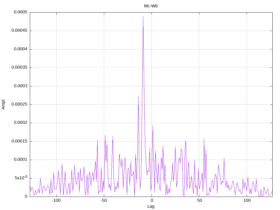The image size is (280, 210).
Task: Click the 0.00035 y-axis tick label
Action: [19, 68]
